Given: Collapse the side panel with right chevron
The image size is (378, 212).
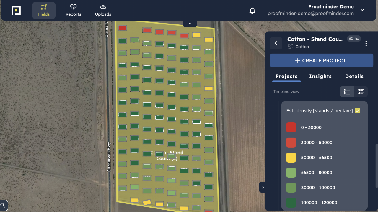Looking at the screenshot, I should [263, 187].
